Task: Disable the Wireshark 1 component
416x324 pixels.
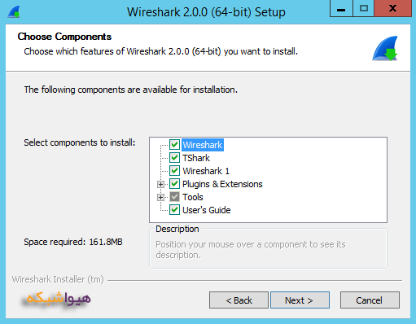Action: (174, 171)
